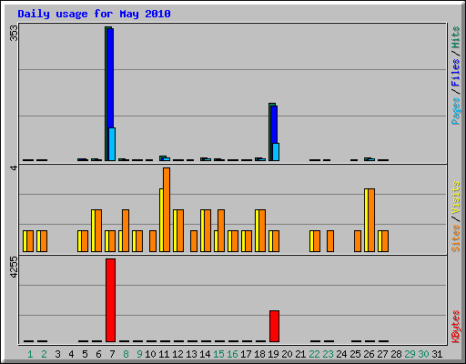Click day 15 on the x-axis
The height and width of the screenshot is (364, 466).
[x=218, y=354]
